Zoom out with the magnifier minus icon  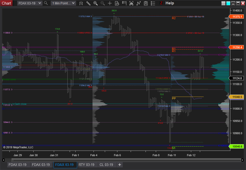103,3
